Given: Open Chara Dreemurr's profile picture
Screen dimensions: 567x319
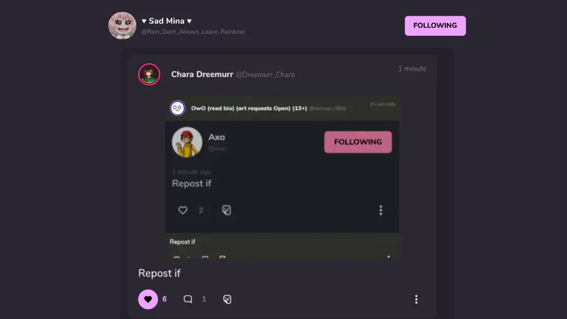Looking at the screenshot, I should [x=149, y=74].
